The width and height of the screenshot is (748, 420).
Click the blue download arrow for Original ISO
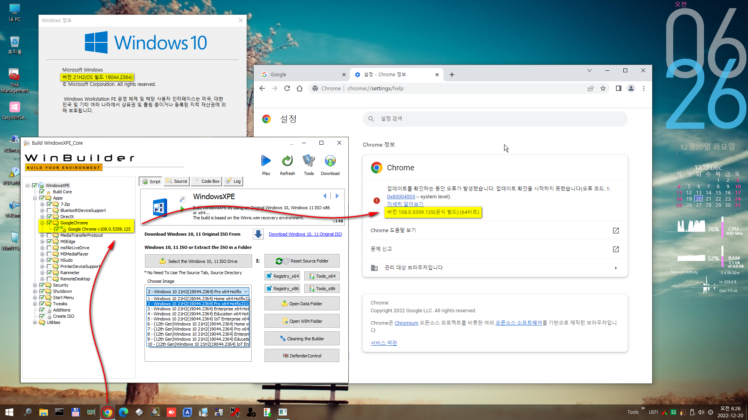coord(258,234)
